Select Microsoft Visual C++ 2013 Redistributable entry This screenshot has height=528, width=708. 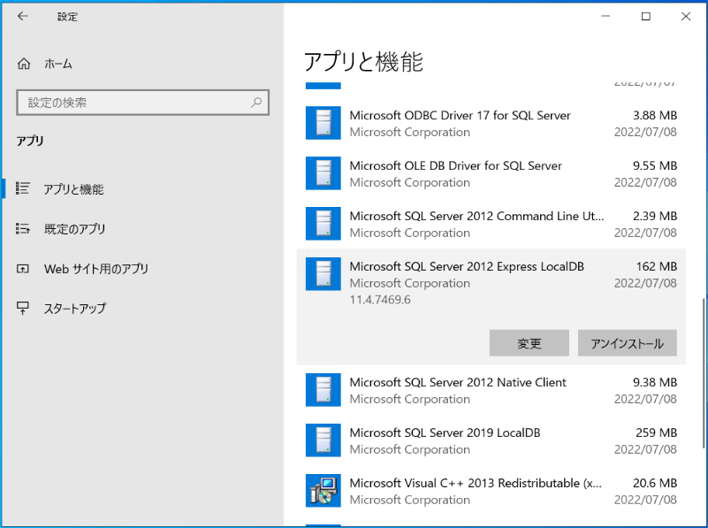pyautogui.click(x=491, y=491)
